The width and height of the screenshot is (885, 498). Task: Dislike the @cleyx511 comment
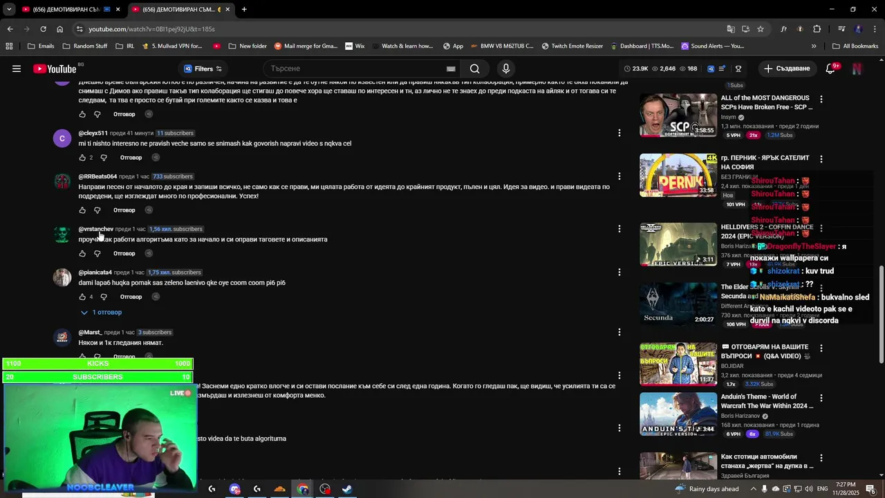(x=104, y=157)
